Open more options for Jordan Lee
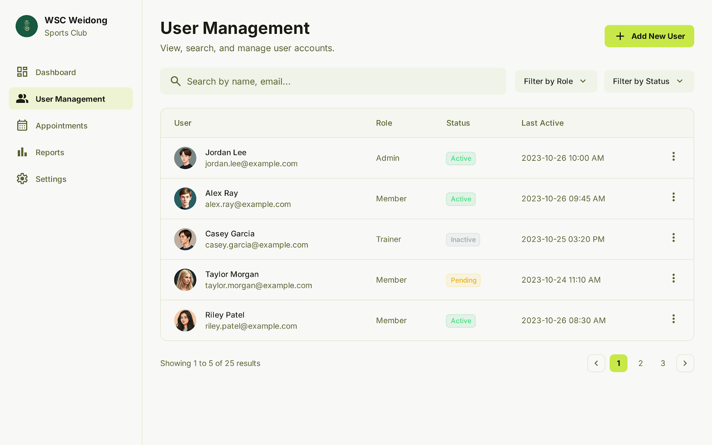Image resolution: width=712 pixels, height=445 pixels. point(673,157)
